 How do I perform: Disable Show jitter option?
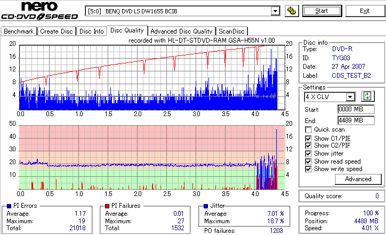[308, 153]
